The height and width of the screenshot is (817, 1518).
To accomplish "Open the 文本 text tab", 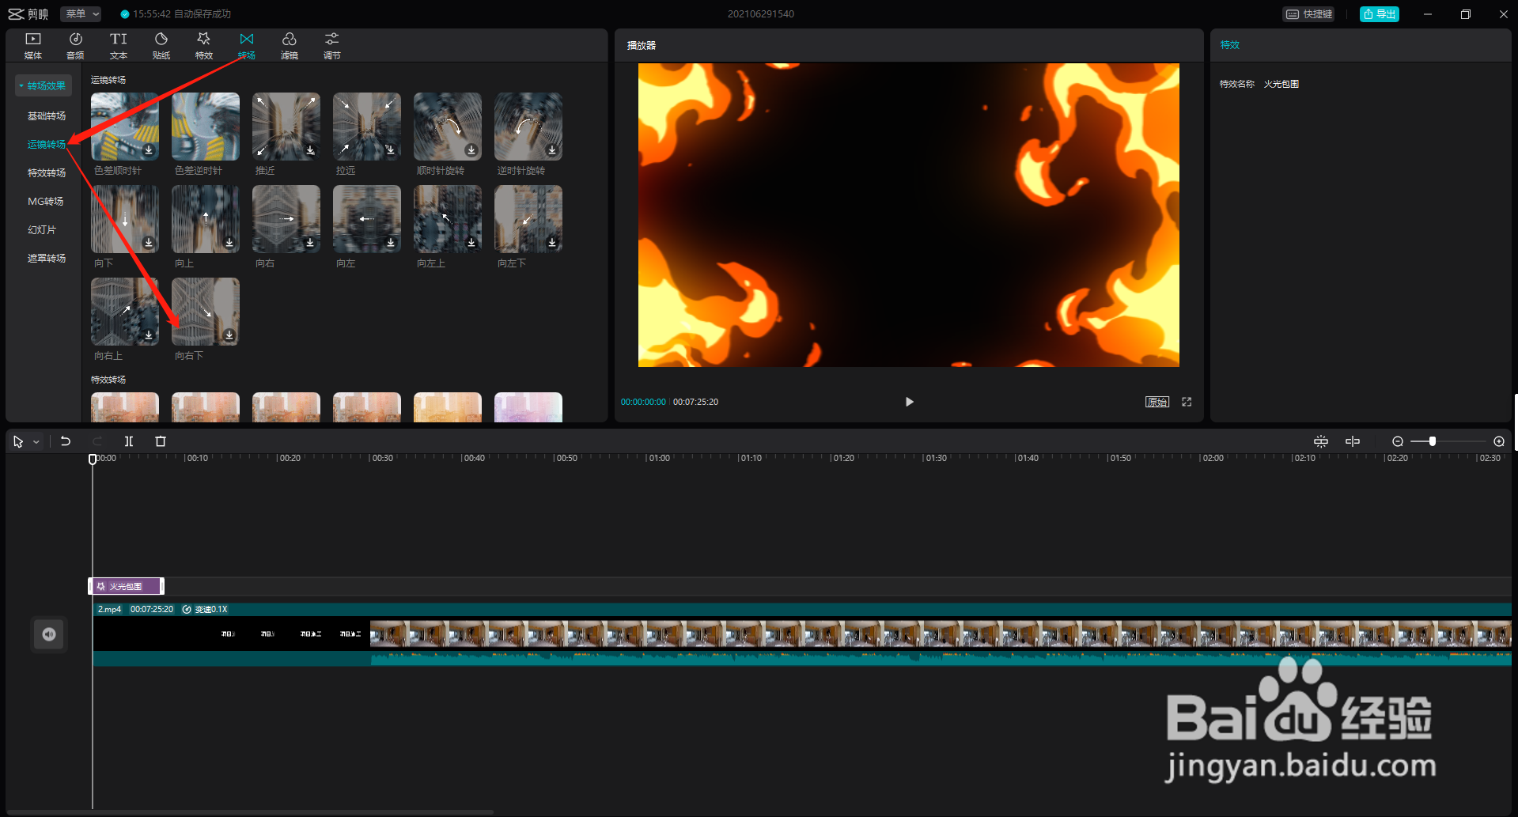I will pos(119,46).
